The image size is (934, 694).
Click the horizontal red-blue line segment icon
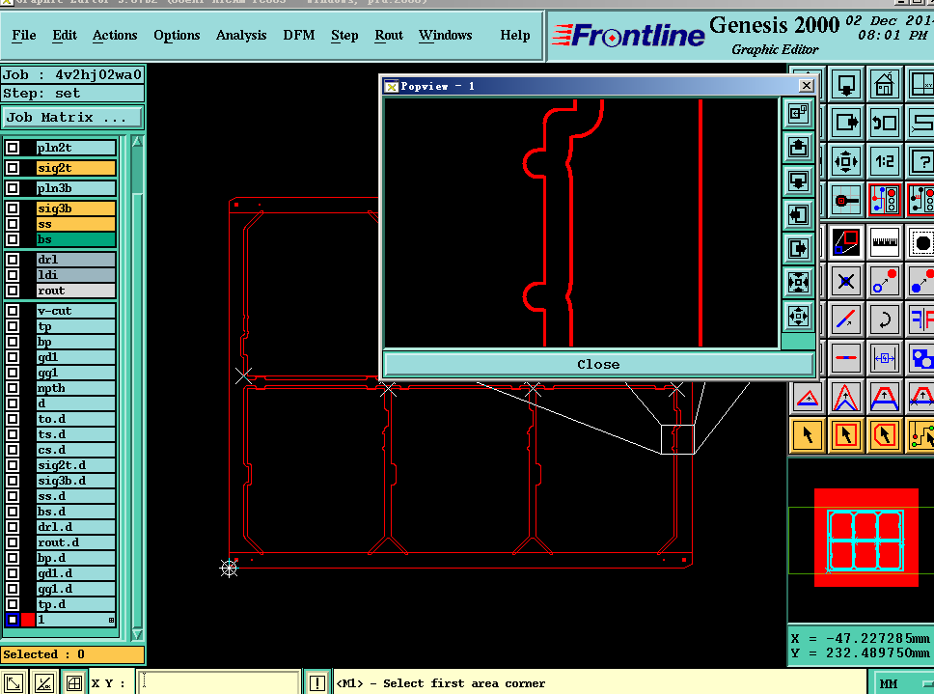pos(846,357)
